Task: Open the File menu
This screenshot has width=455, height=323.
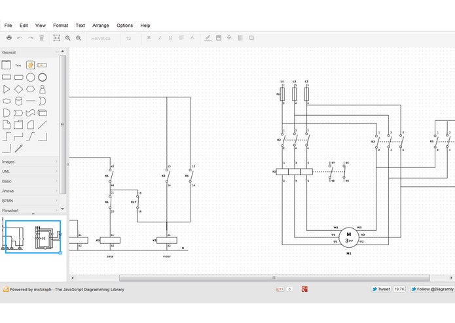Action: [8, 25]
